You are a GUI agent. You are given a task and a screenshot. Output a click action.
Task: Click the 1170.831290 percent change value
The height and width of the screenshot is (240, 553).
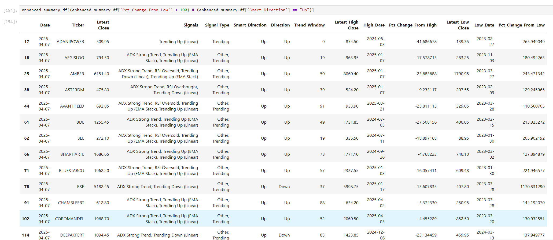pyautogui.click(x=532, y=187)
